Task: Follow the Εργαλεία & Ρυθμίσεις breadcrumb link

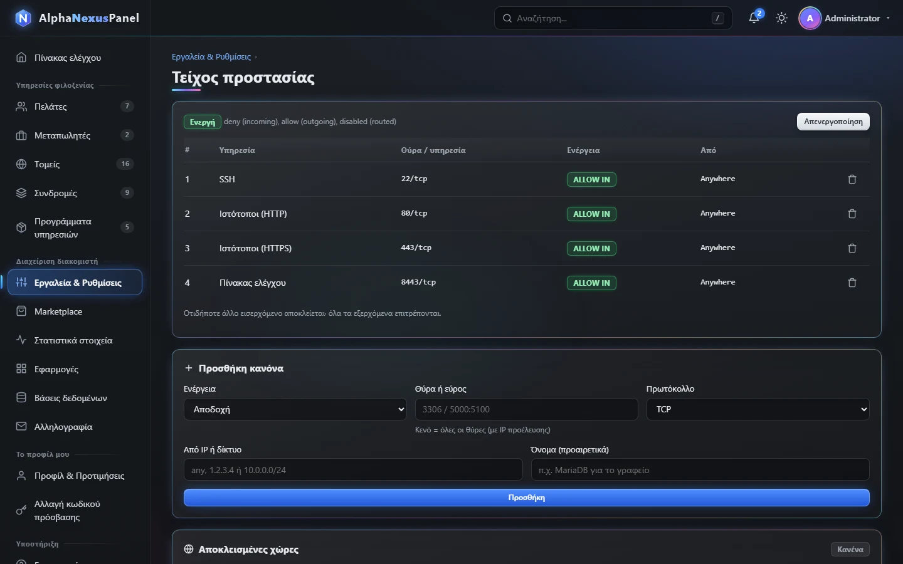Action: pos(211,56)
